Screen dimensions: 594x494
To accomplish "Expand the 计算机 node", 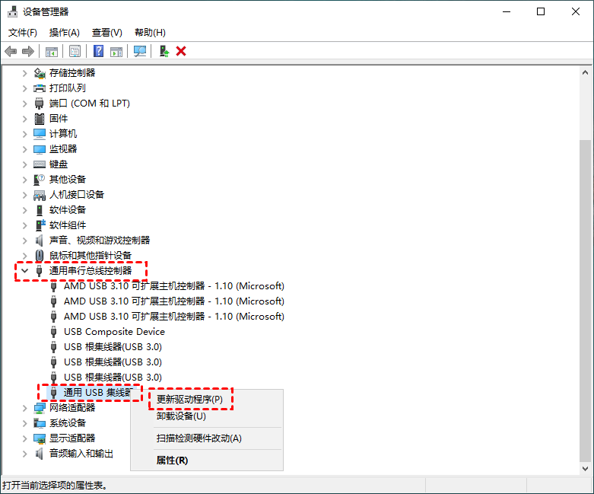I will [25, 134].
